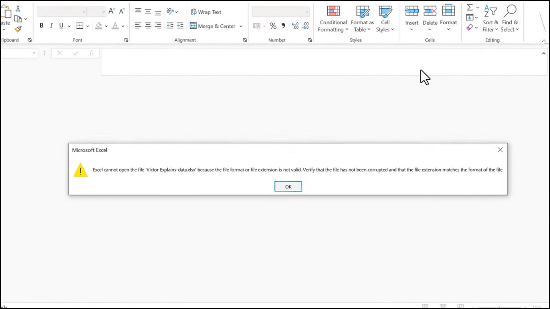
Task: Open the Cell Styles gallery
Action: coord(385,19)
